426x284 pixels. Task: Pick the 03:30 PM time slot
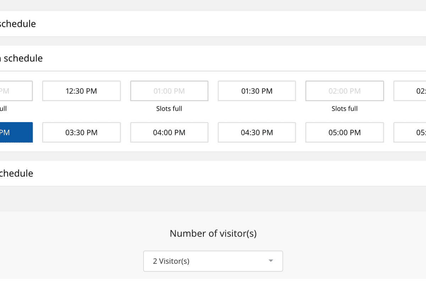tap(81, 132)
